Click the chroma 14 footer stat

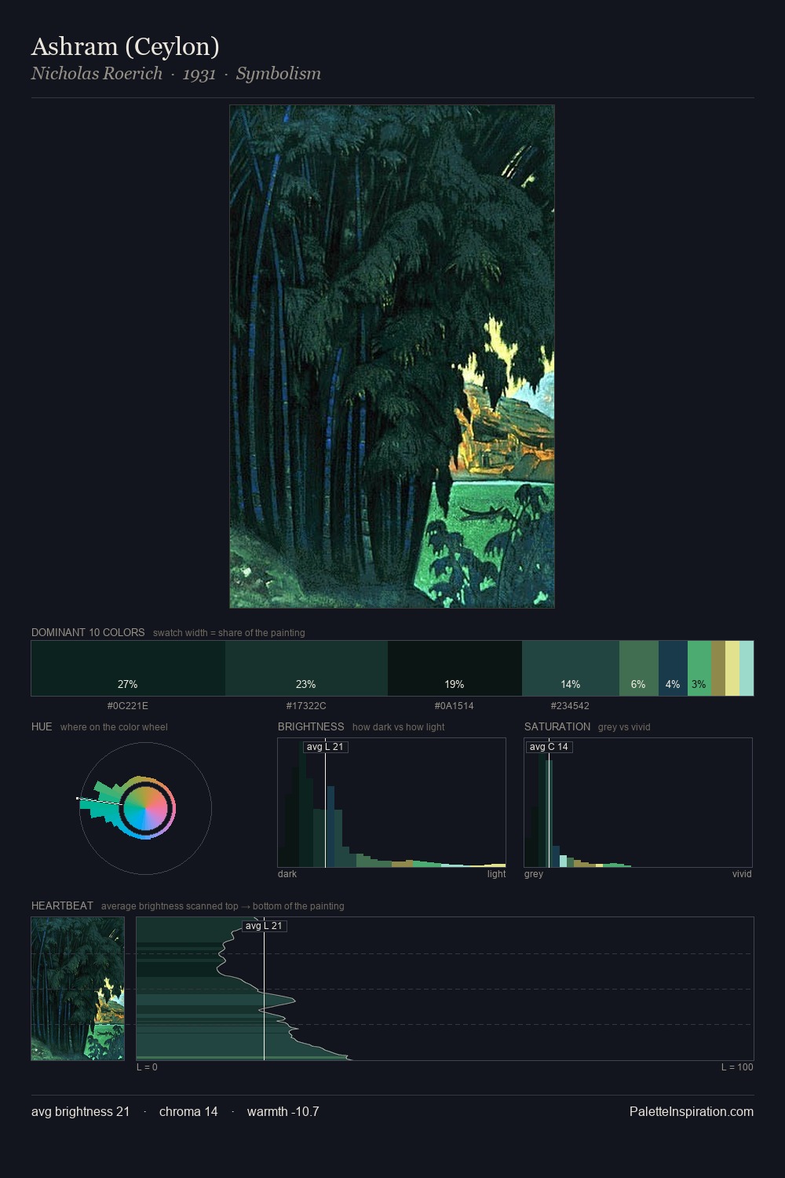tap(188, 1111)
